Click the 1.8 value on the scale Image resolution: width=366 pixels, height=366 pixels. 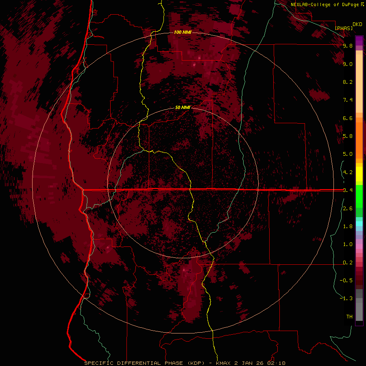348,227
